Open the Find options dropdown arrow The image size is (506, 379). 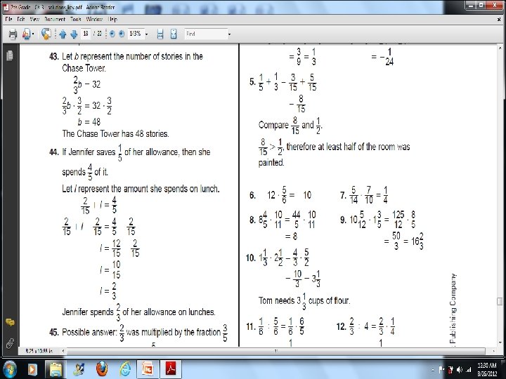point(229,34)
